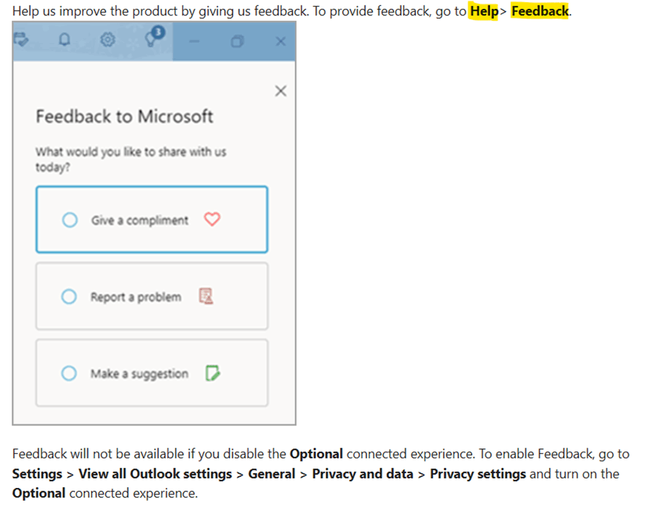
Task: Click the Privacy settings text
Action: point(477,474)
